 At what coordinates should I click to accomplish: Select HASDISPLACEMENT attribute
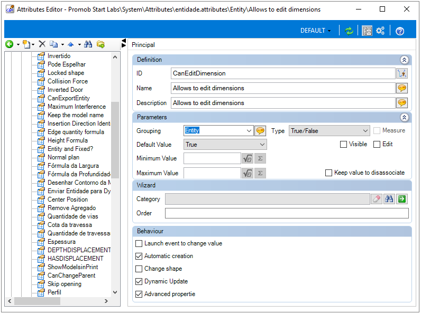point(76,259)
